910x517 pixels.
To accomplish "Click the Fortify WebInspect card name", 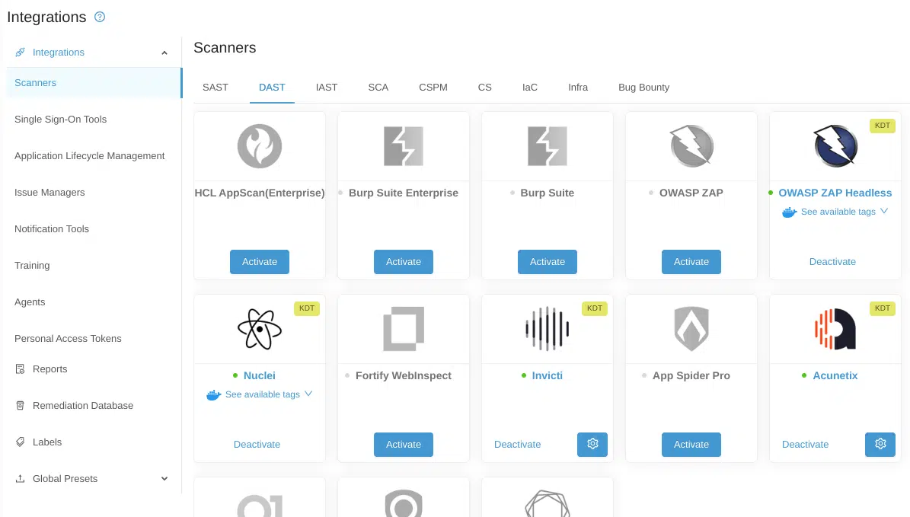I will [404, 375].
